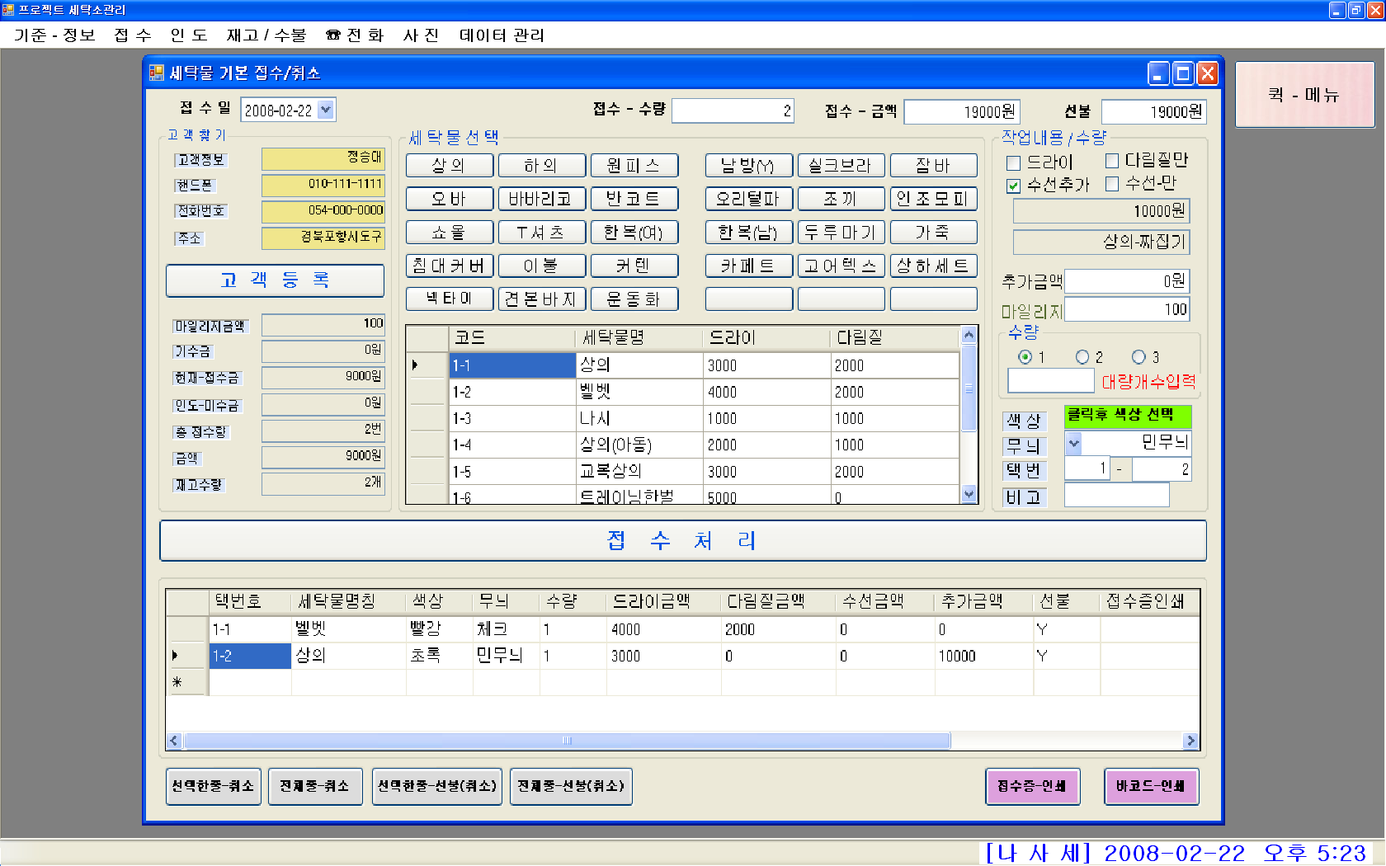Viewport: 1386px width, 866px height.
Task: Click the 접수-수량 input field
Action: point(733,111)
